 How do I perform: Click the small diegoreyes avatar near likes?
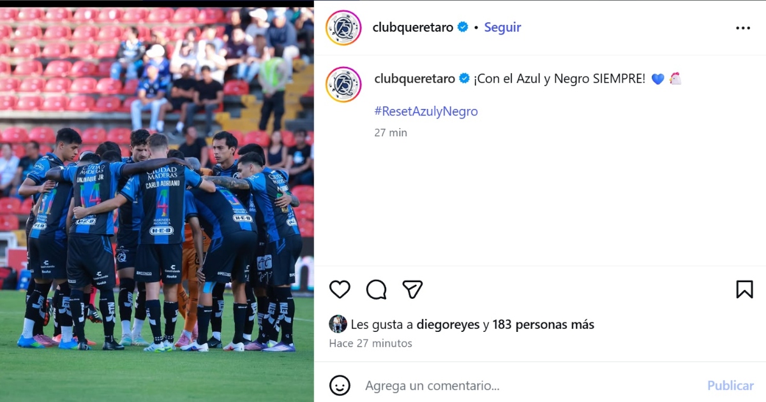(x=338, y=324)
